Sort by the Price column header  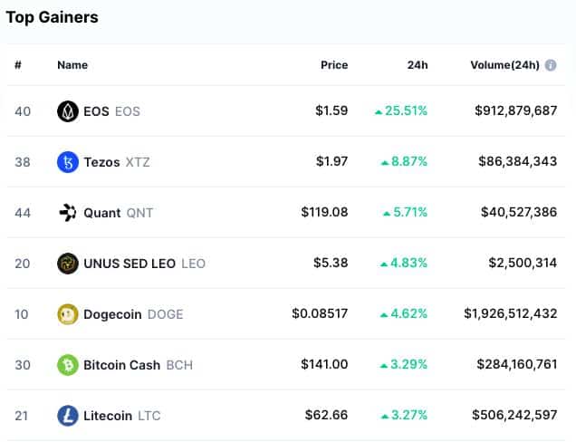coord(334,65)
